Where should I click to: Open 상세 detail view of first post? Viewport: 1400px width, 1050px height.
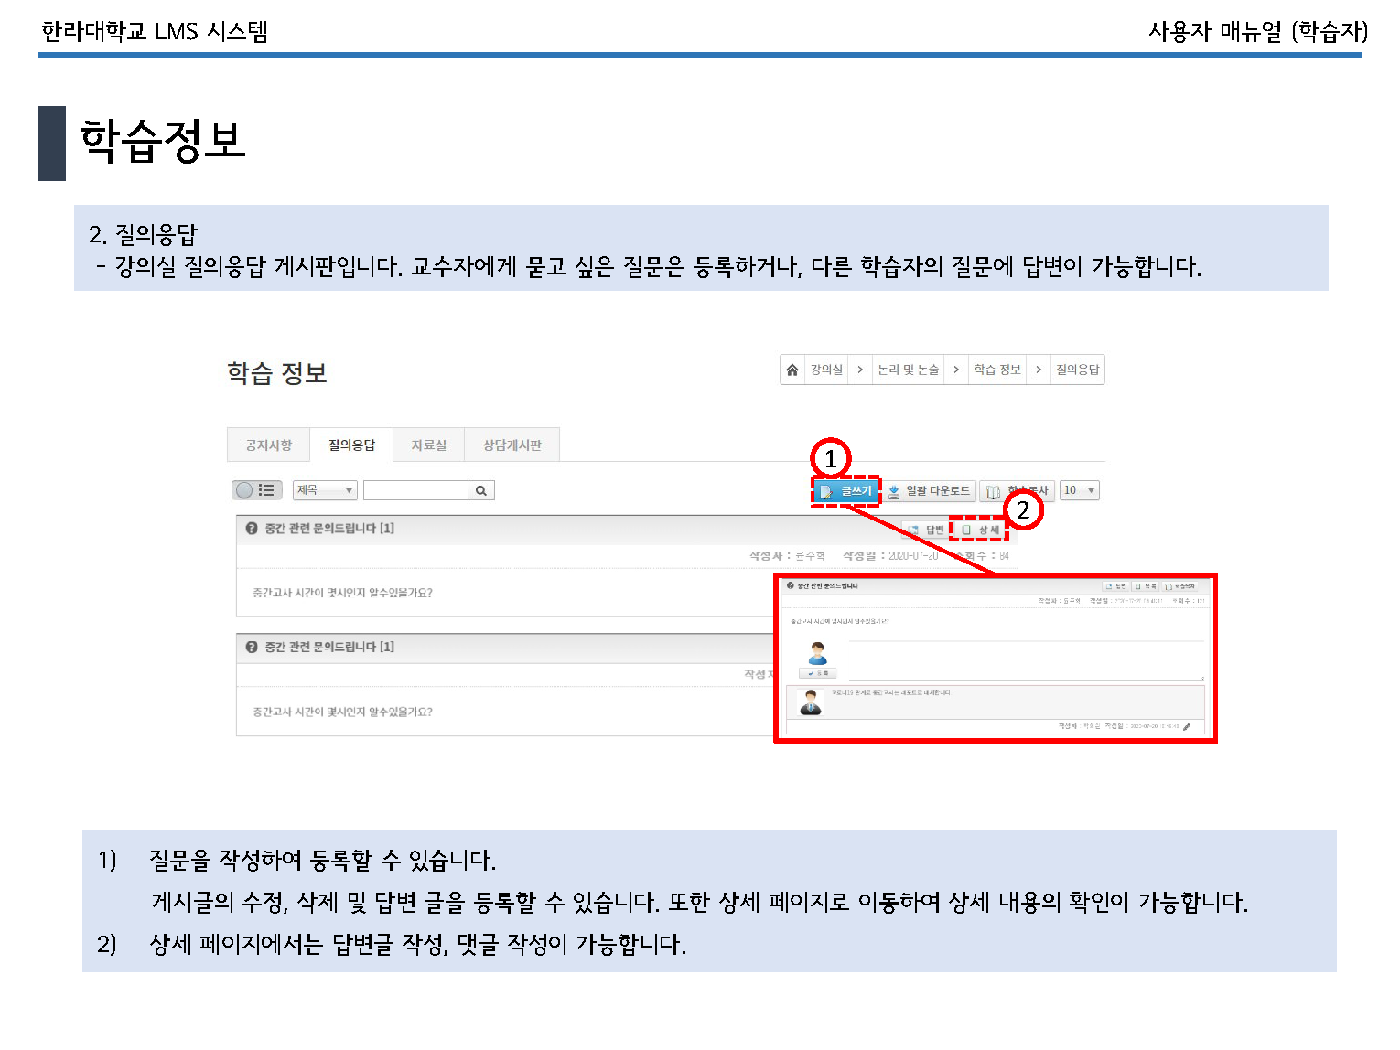tap(980, 530)
